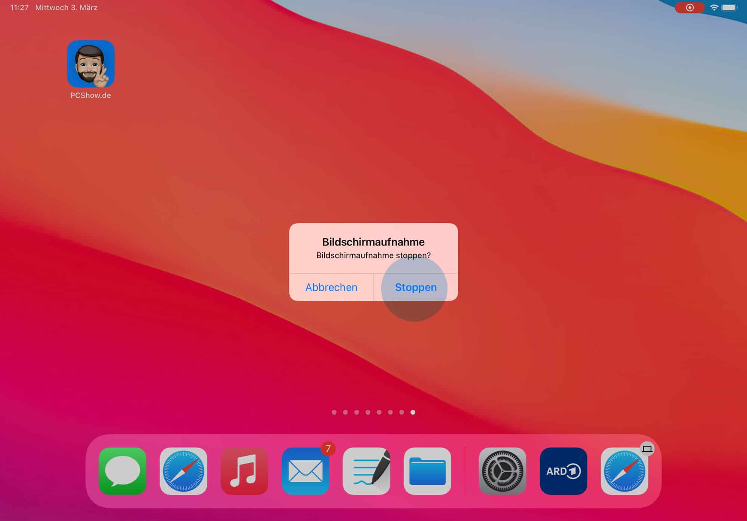Open the Files app in the dock

(x=427, y=471)
